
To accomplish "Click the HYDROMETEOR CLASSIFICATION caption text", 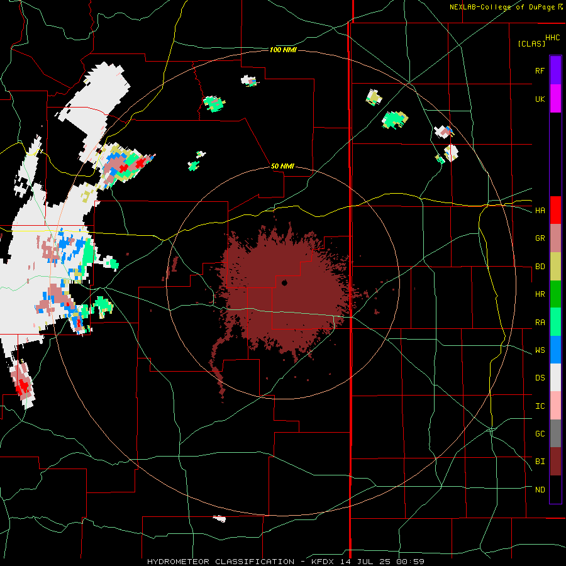I will (x=221, y=562).
